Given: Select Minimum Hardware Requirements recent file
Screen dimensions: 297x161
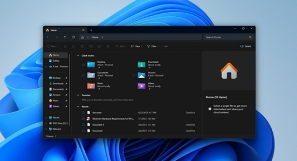Looking at the screenshot, I should pos(138,119).
